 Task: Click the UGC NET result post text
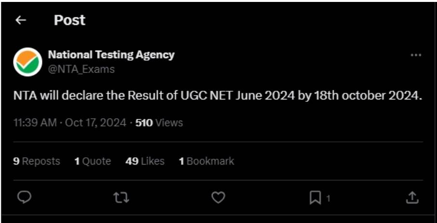point(218,96)
